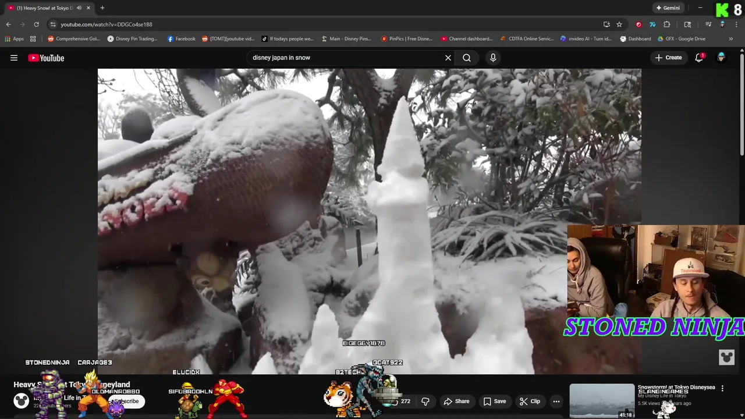
Task: Open options for Snowstorm Disneysea video
Action: pos(722,388)
